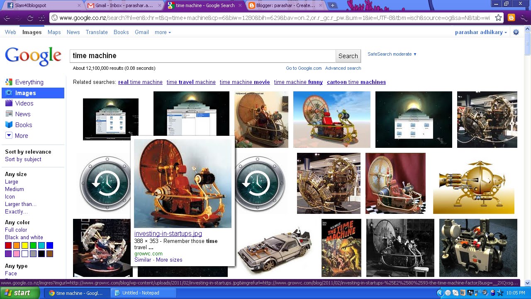Pick the yellow color swatch
531x299 pixels.
25,245
